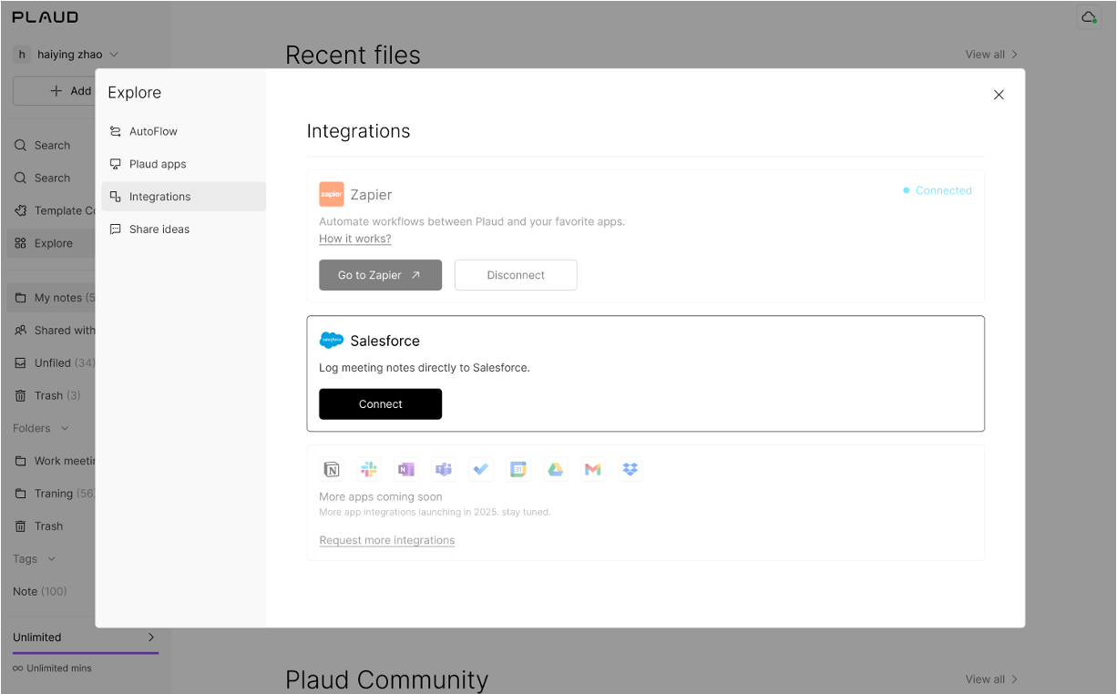This screenshot has width=1117, height=694.
Task: Click the cloud sync icon at top right
Action: click(x=1089, y=17)
